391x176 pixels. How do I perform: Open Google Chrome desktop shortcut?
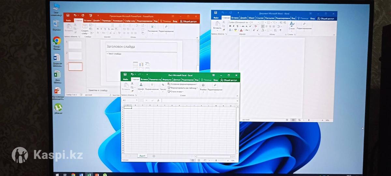[57, 42]
